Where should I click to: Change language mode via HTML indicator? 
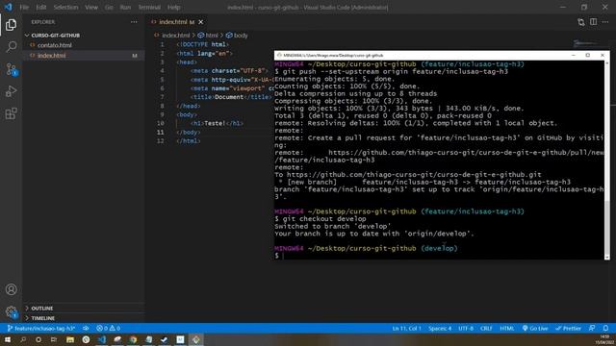pos(507,329)
